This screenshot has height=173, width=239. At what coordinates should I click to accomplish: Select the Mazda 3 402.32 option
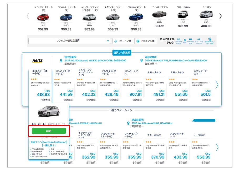coord(86,85)
